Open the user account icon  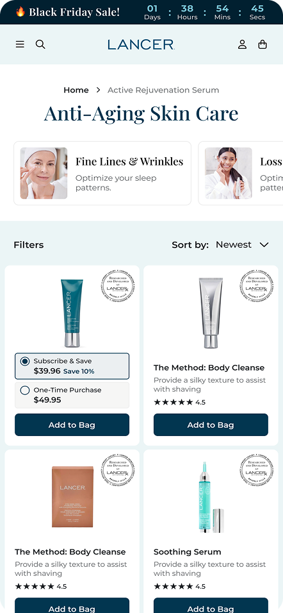click(x=243, y=44)
